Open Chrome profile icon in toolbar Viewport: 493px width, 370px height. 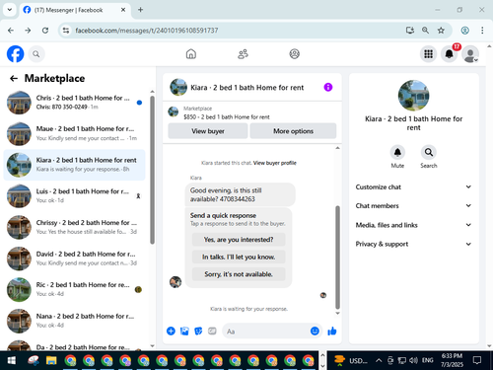[x=464, y=31]
